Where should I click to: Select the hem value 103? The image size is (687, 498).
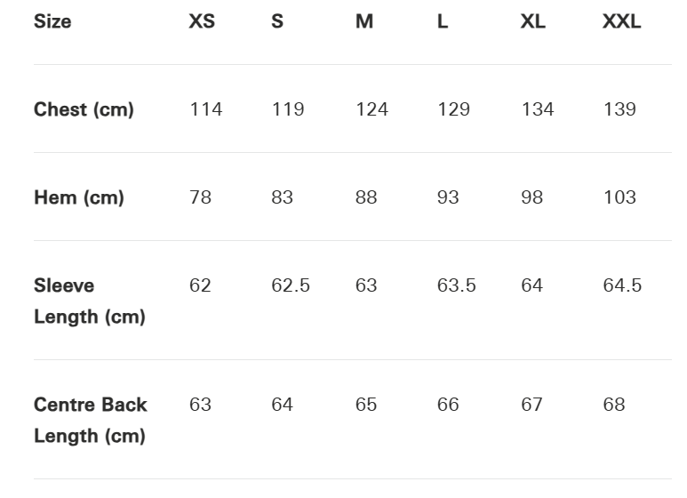pyautogui.click(x=619, y=197)
